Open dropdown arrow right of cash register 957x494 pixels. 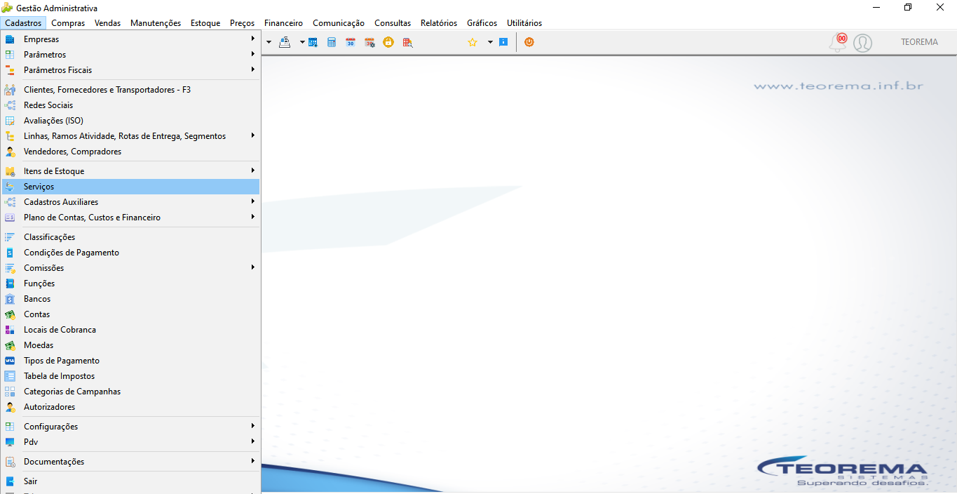tap(302, 42)
